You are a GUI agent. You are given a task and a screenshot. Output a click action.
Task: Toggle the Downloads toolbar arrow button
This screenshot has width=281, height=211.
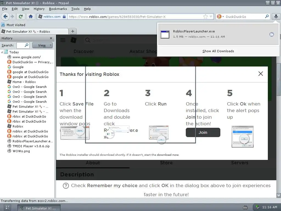coord(276,17)
